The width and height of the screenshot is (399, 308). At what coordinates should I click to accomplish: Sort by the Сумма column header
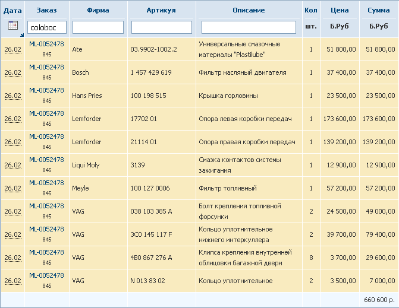[379, 10]
